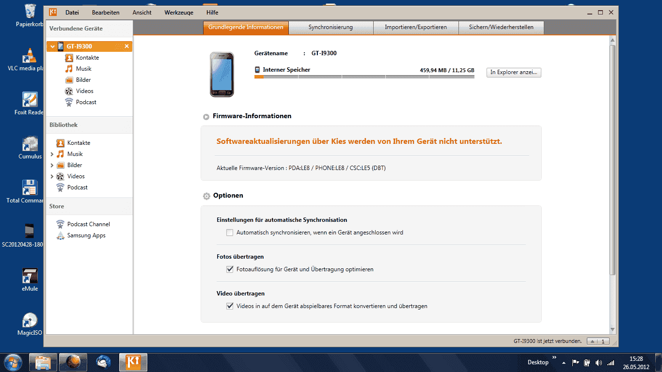The height and width of the screenshot is (372, 662).
Task: Open the Hilfe menu
Action: (212, 13)
